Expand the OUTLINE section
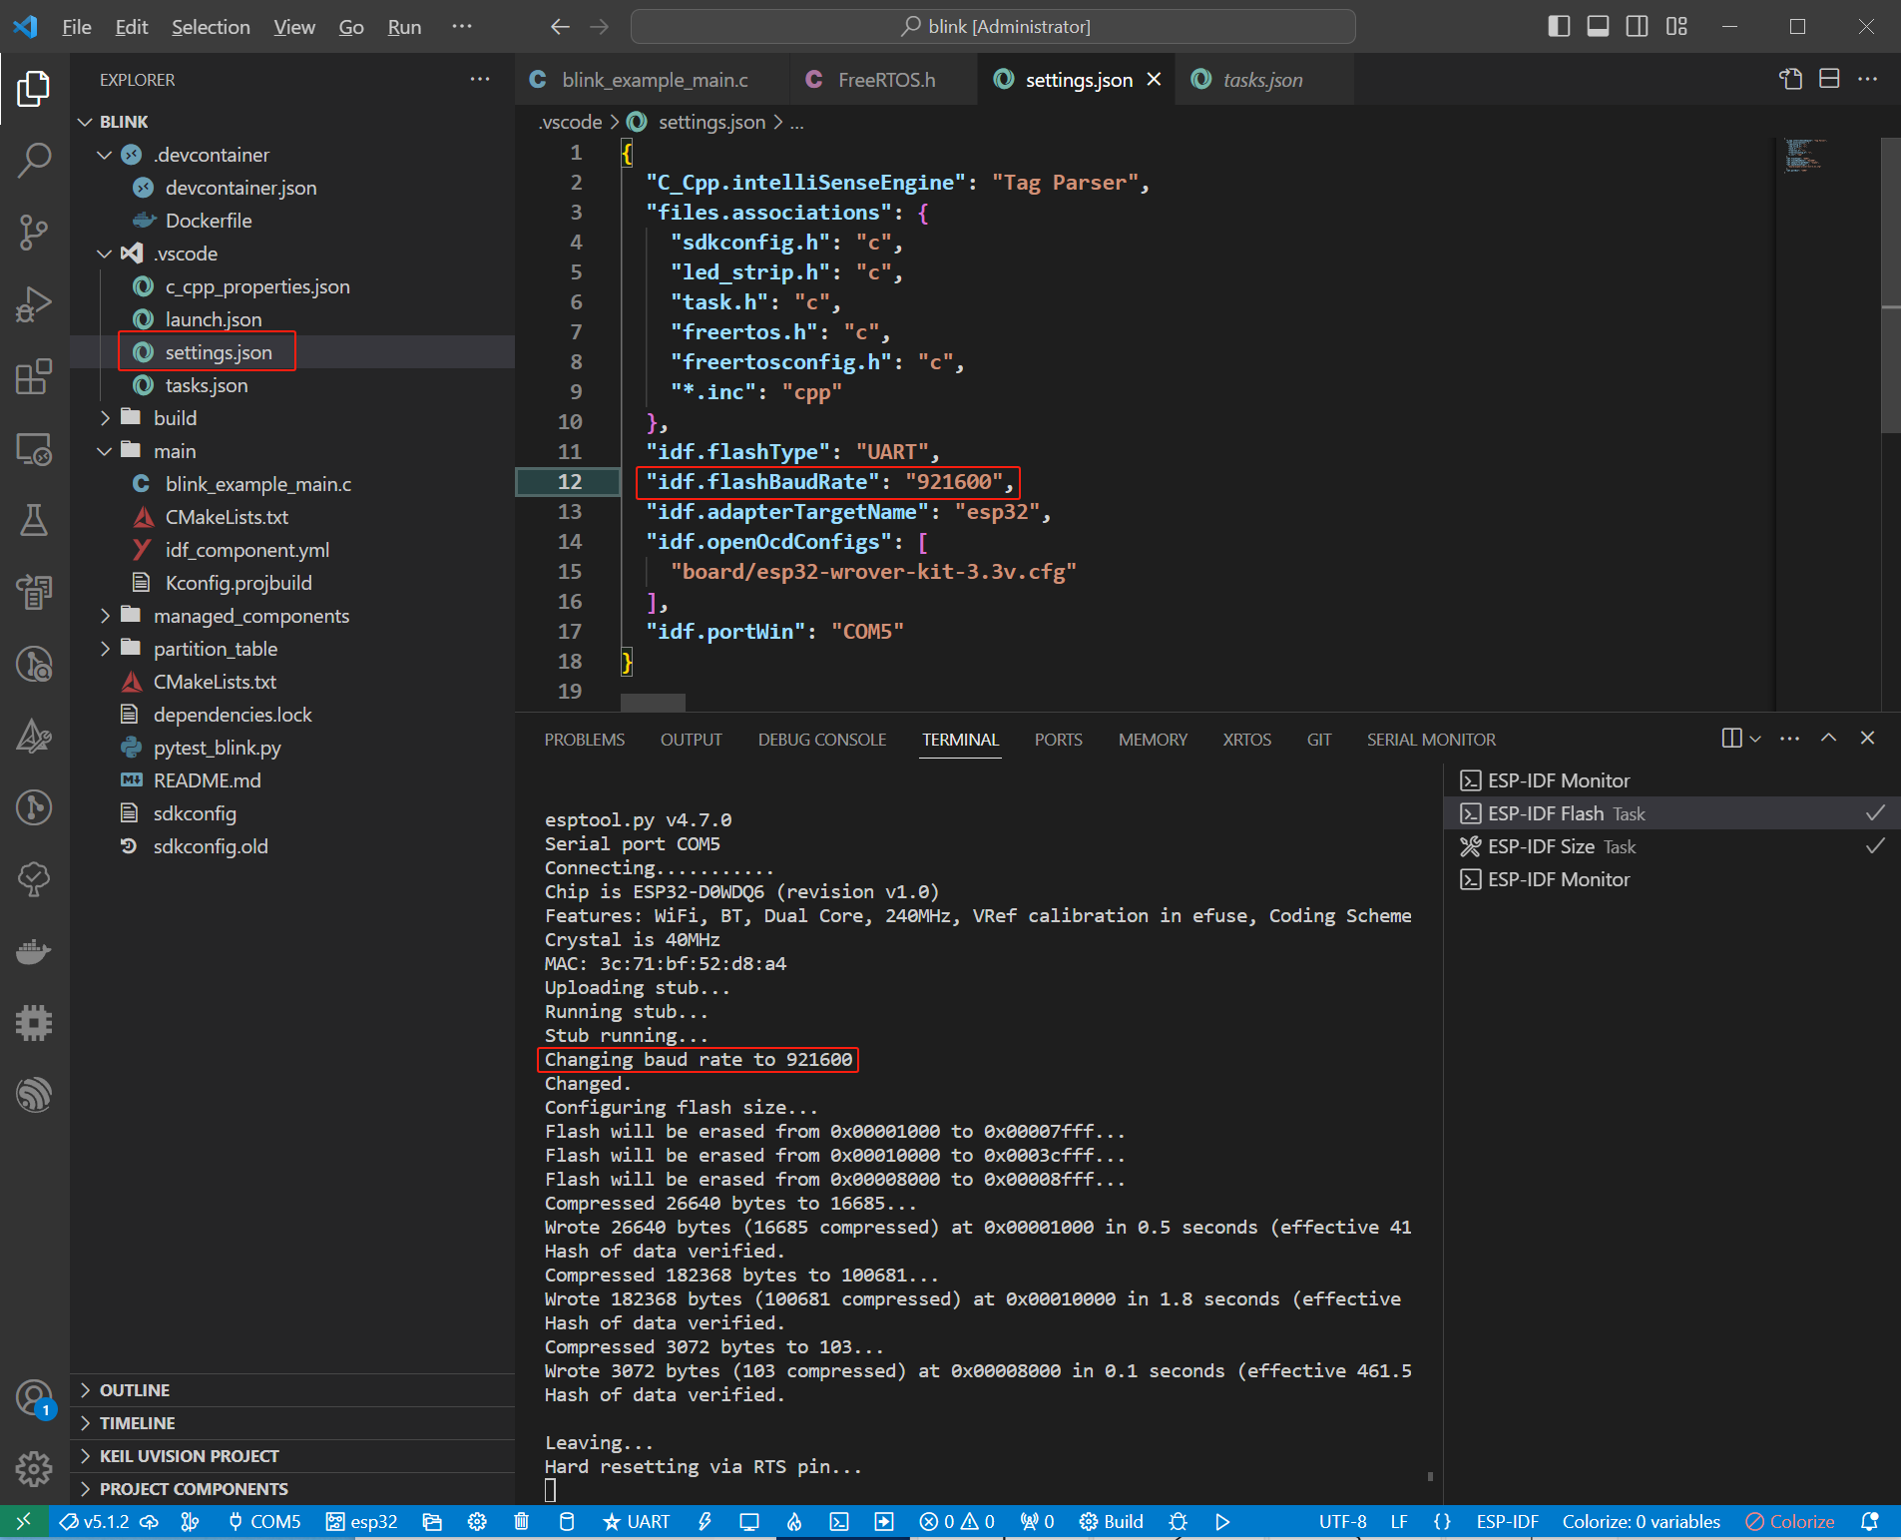The width and height of the screenshot is (1901, 1540). pos(292,1390)
